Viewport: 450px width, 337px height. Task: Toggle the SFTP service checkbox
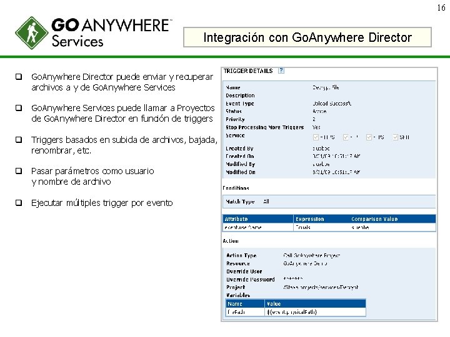click(x=396, y=137)
